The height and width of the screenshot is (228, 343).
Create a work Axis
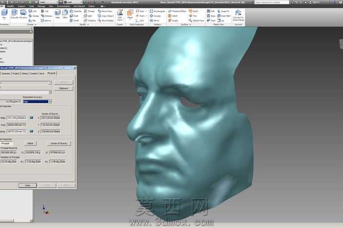click(140, 11)
